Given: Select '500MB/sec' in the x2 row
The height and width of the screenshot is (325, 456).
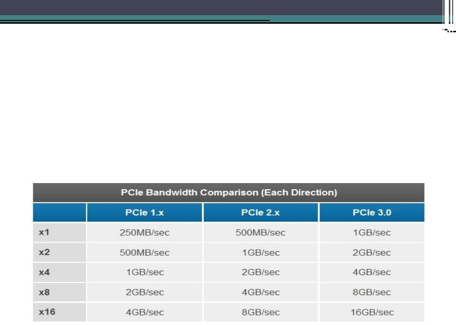Looking at the screenshot, I should (x=144, y=252).
